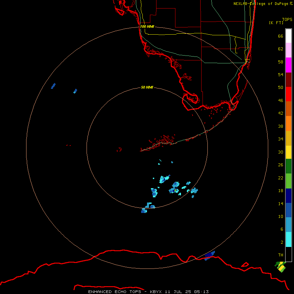This screenshot has width=294, height=294.
Task: Click the magenta legend swatch
Action: pyautogui.click(x=288, y=65)
